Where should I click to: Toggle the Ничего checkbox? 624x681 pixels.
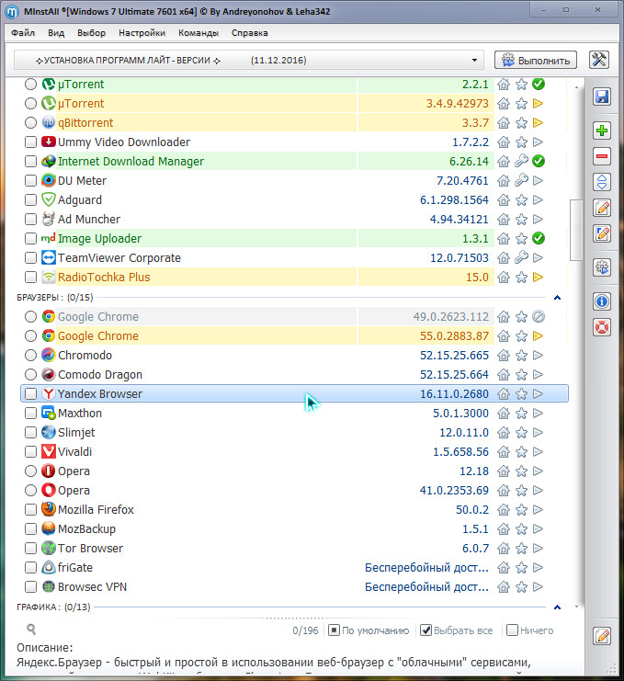click(x=513, y=630)
